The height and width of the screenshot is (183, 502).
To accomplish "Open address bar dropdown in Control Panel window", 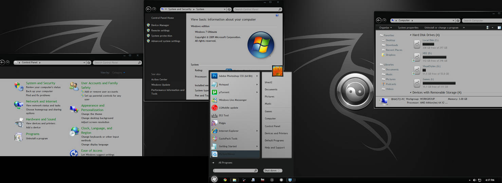I will pyautogui.click(x=84, y=63).
